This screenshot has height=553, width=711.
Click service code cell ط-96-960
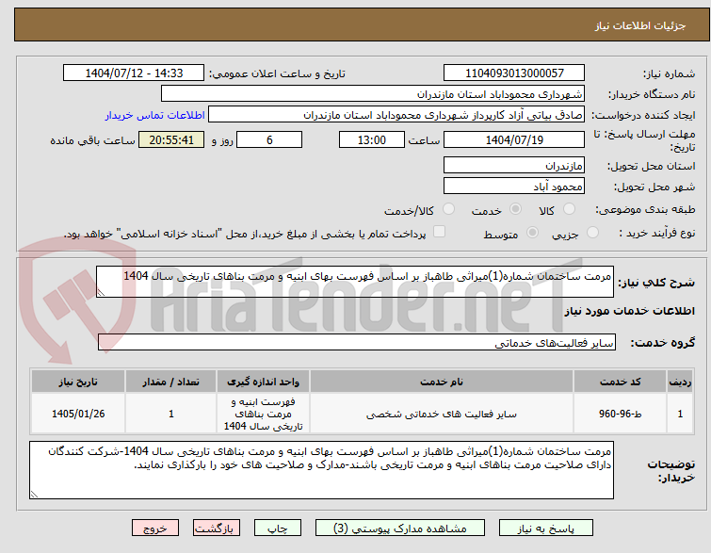[x=620, y=414]
